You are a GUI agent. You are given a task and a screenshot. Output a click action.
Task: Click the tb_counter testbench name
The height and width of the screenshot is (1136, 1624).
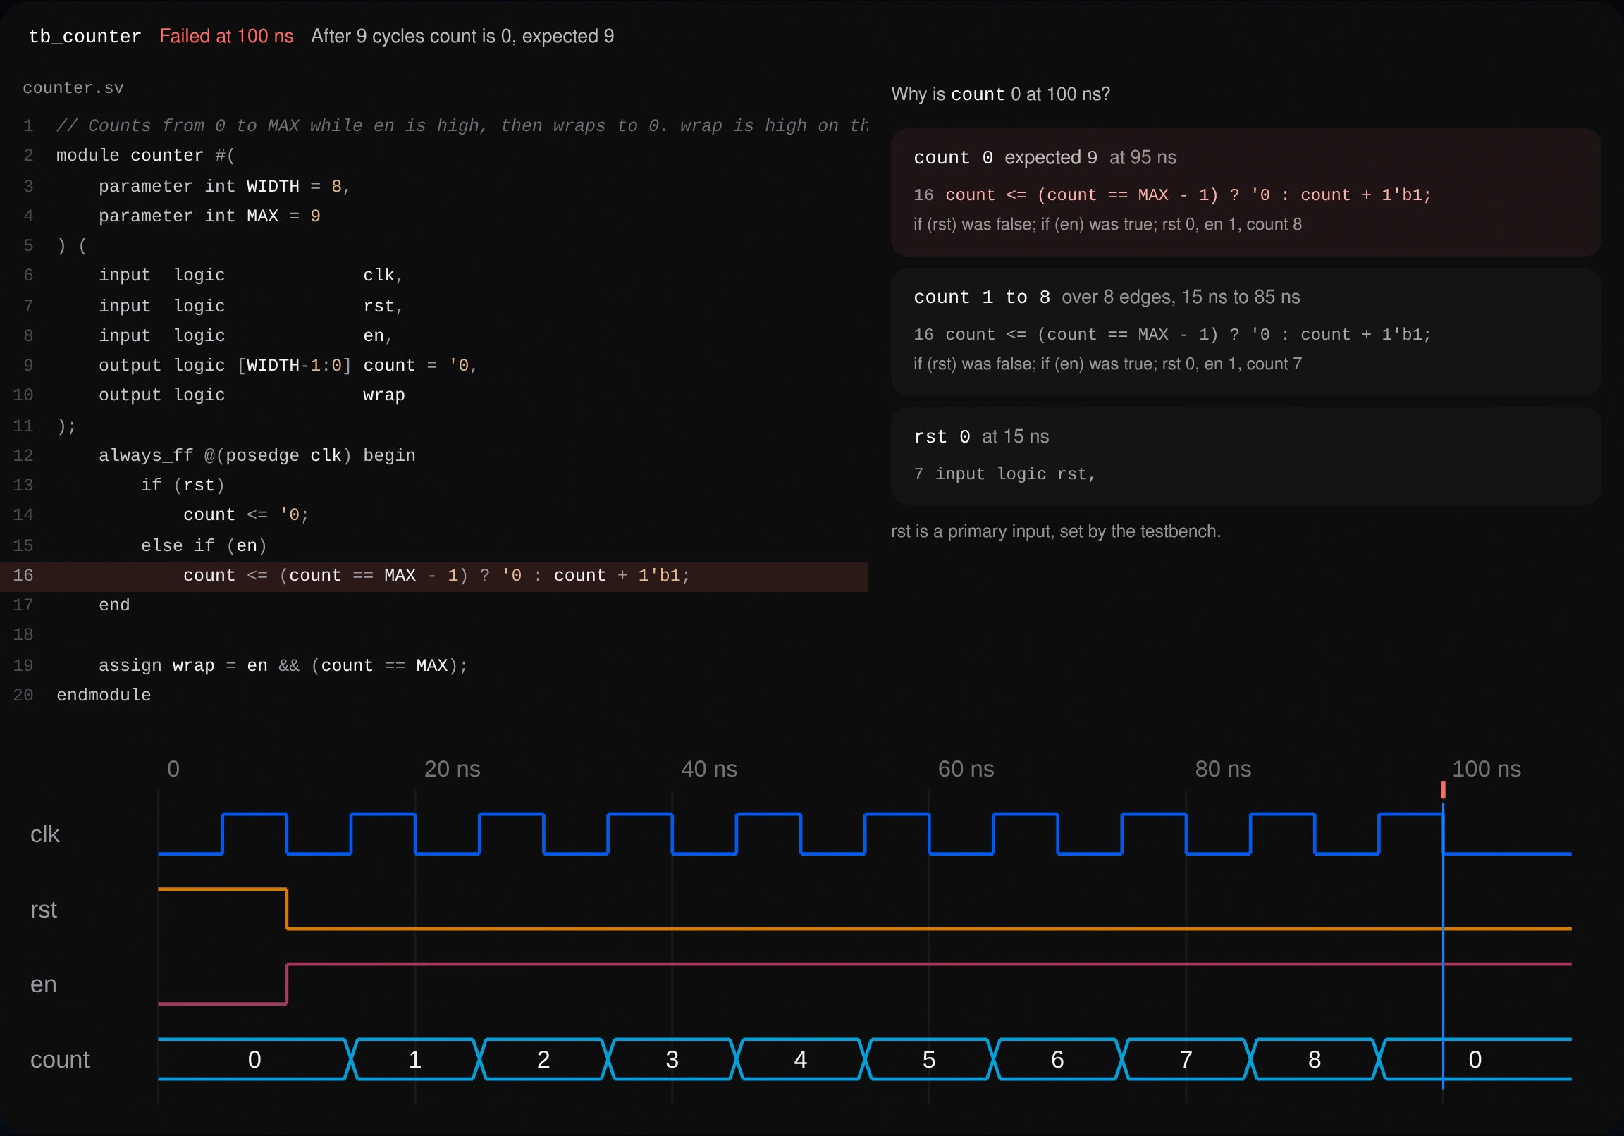[85, 36]
